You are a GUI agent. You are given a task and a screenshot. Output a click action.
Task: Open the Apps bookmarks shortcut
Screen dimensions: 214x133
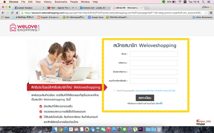click(5, 17)
